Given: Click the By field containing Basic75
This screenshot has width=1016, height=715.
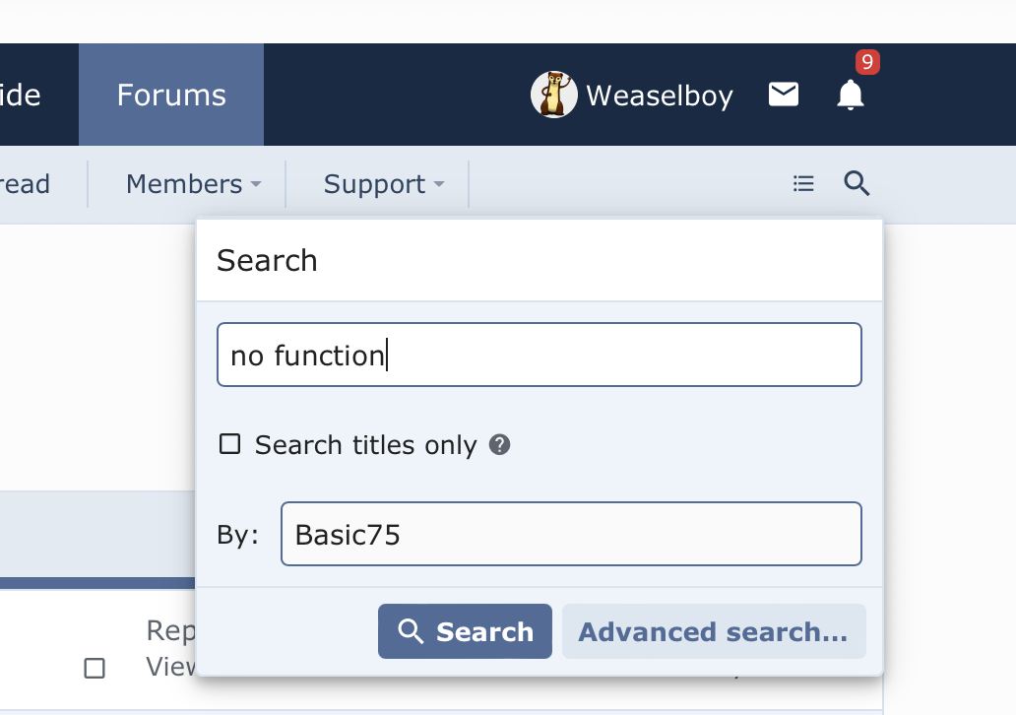Looking at the screenshot, I should pyautogui.click(x=570, y=534).
